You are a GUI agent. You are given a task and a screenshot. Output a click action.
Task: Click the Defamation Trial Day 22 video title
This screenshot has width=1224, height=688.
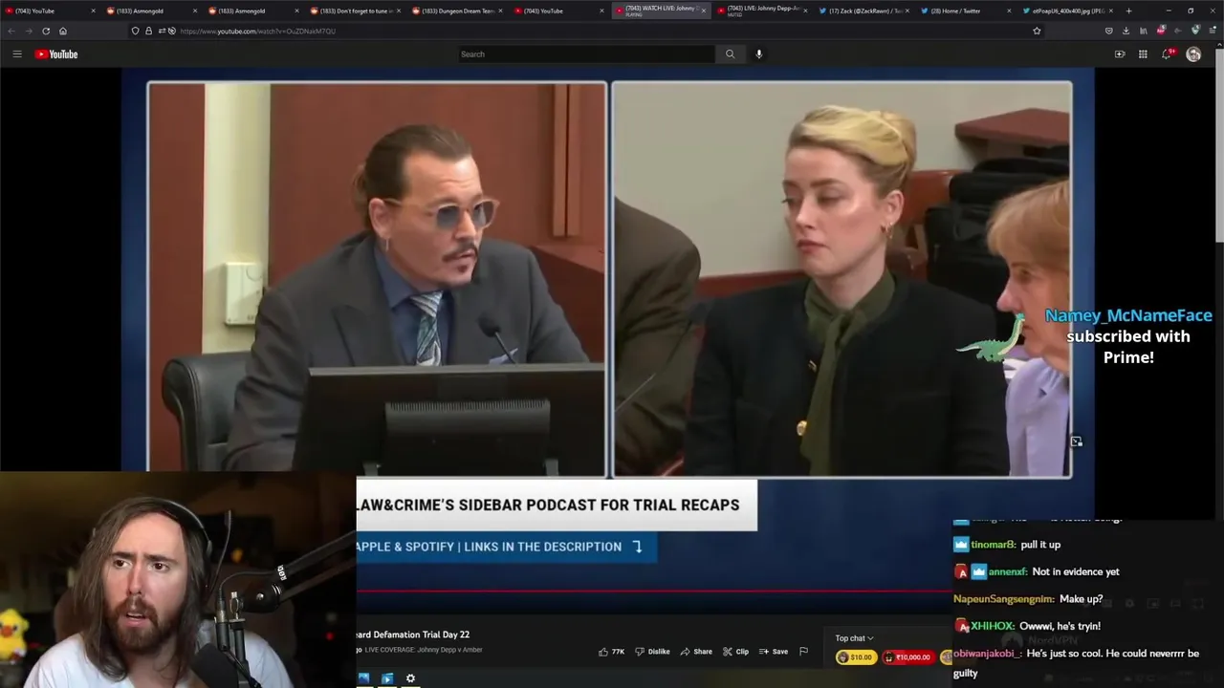(x=412, y=634)
